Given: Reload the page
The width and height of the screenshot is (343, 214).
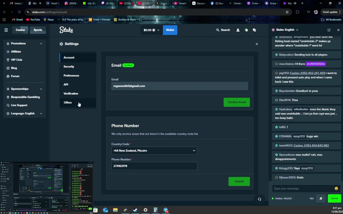Looking at the screenshot, I should 19,12.
